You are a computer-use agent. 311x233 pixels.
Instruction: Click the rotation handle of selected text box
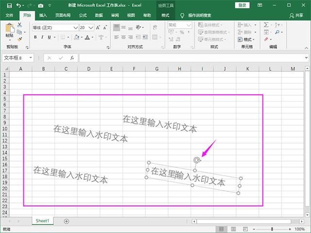click(x=196, y=160)
